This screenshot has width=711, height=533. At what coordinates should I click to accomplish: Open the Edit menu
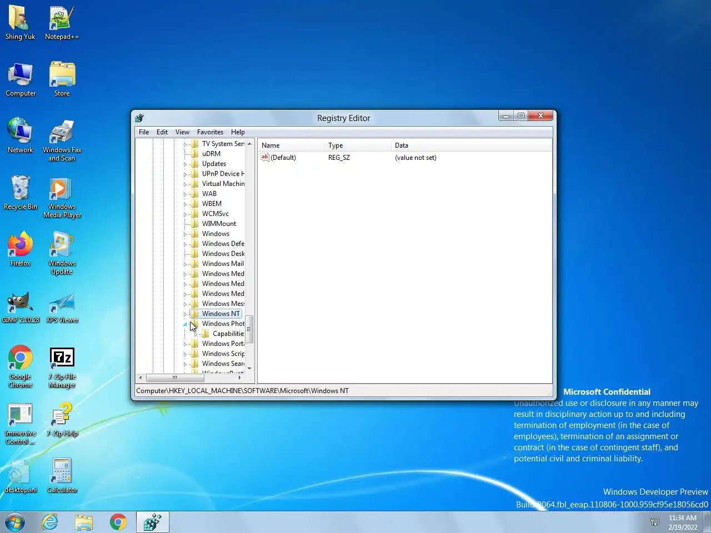(x=162, y=132)
